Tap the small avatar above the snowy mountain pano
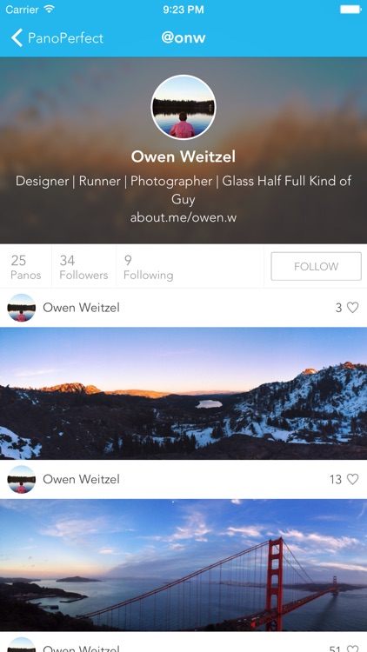367x652 pixels. (21, 308)
